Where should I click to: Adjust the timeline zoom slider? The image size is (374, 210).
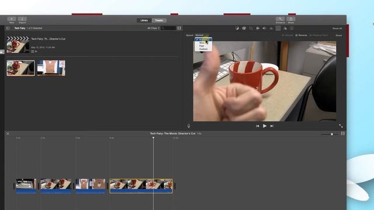[332, 134]
